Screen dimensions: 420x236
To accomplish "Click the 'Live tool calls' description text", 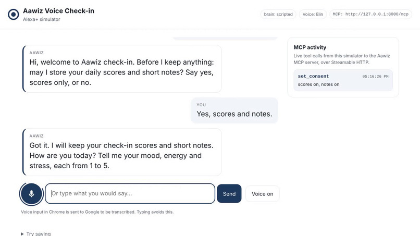I will [x=341, y=59].
